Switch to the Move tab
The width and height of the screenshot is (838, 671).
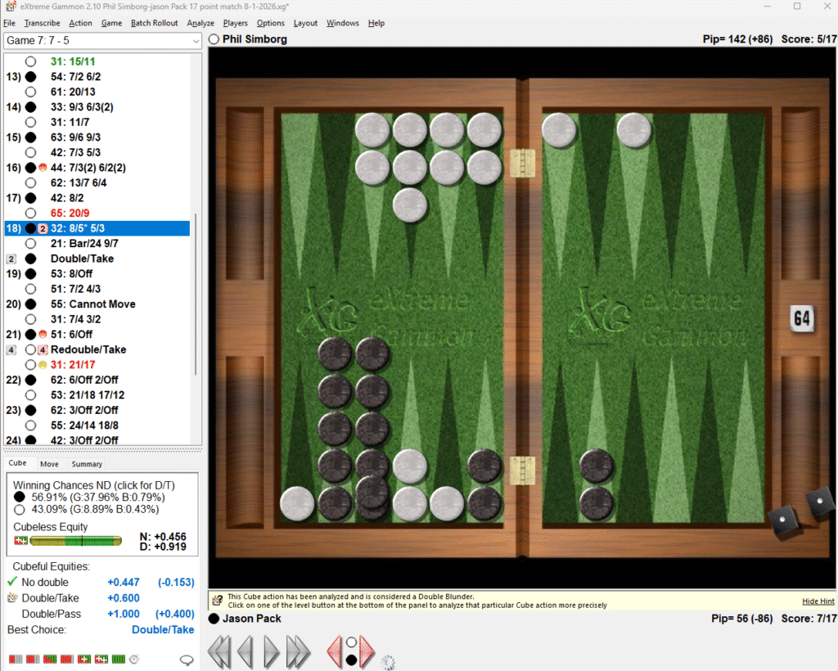(x=49, y=464)
